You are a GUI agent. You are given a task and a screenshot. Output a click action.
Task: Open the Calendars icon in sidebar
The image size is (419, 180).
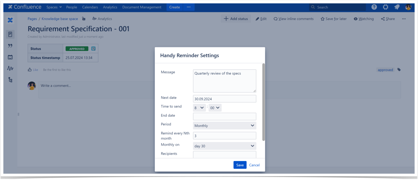pos(10,57)
